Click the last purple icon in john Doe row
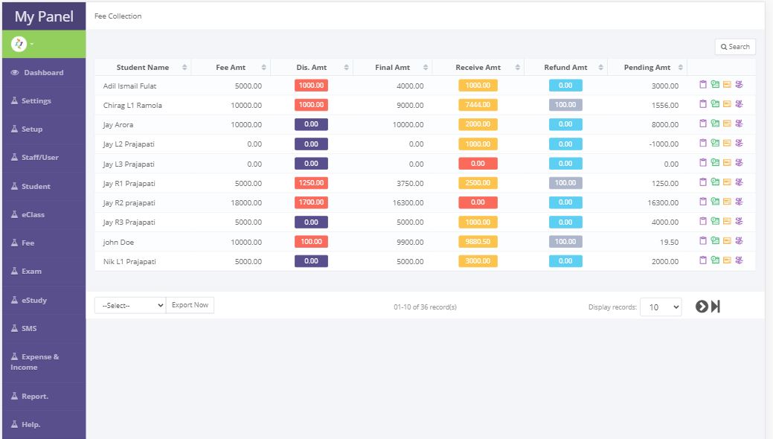The height and width of the screenshot is (439, 773). tap(739, 240)
